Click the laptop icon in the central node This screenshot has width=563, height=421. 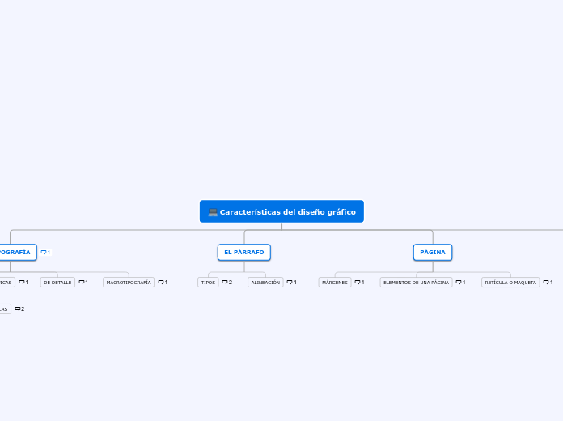click(213, 212)
